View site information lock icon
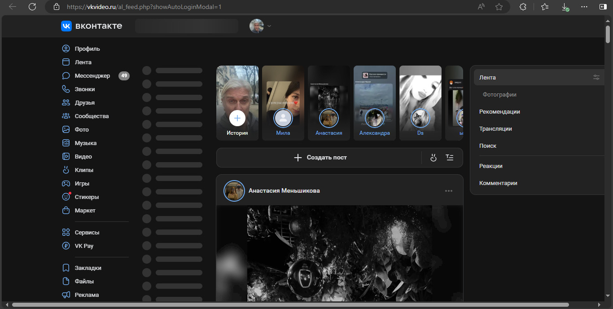This screenshot has width=613, height=309. 56,7
